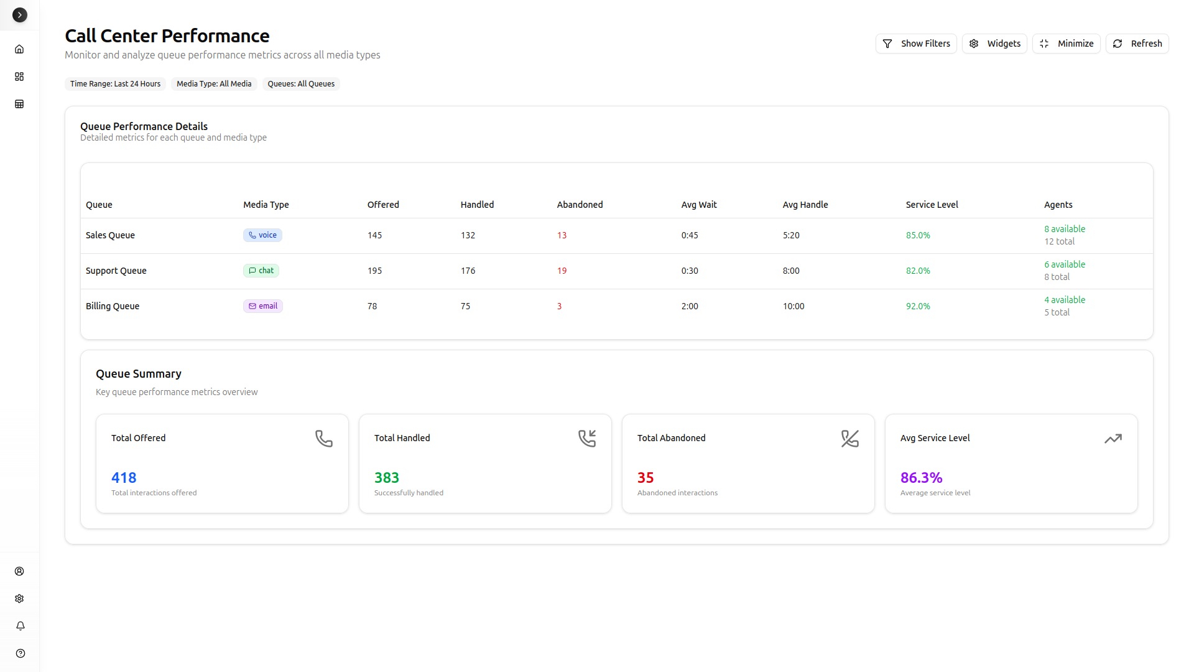Open the Widgets settings button
Viewport: 1194px width, 672px height.
tap(994, 44)
